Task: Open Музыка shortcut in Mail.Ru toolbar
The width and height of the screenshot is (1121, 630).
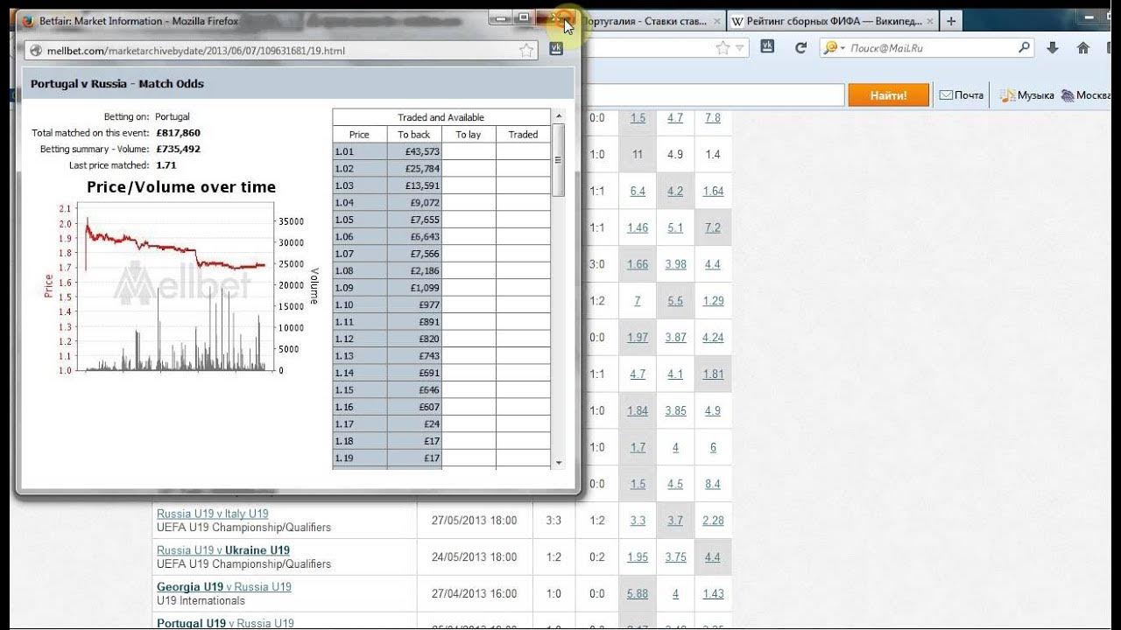Action: point(1027,95)
